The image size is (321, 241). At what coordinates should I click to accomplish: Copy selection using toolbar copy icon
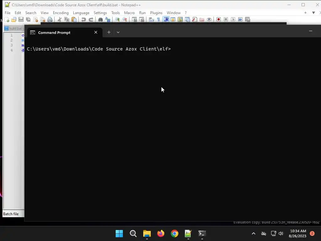click(67, 19)
